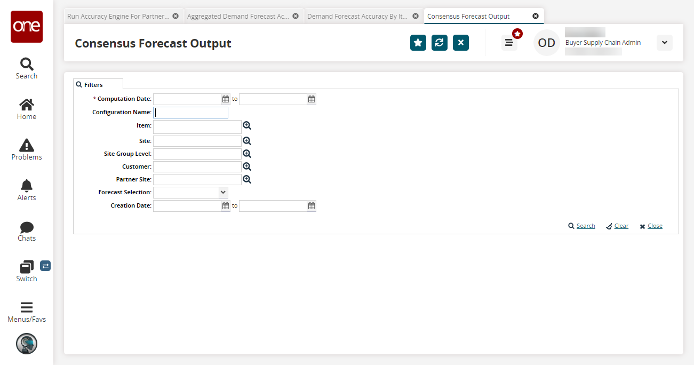The width and height of the screenshot is (694, 365).
Task: Click the ONE logo in sidebar
Action: (x=27, y=27)
